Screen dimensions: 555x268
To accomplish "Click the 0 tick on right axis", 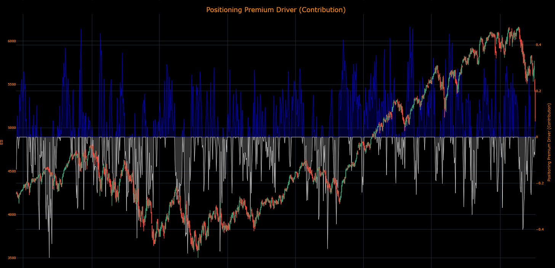I will click(x=537, y=137).
